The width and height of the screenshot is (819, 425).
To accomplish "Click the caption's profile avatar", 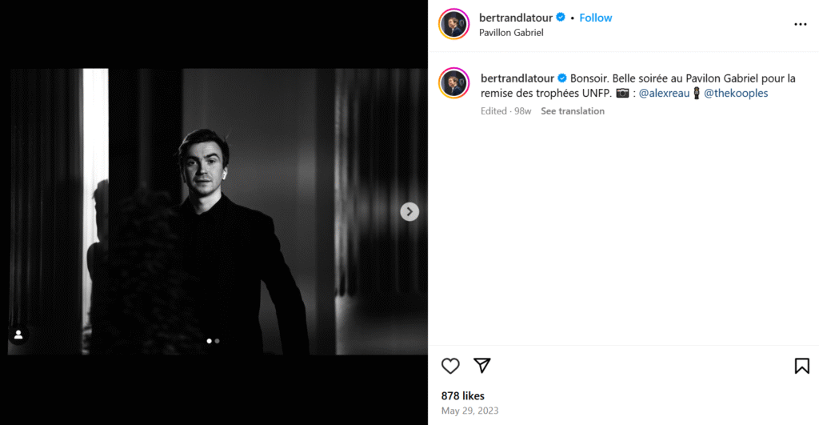I will click(453, 84).
